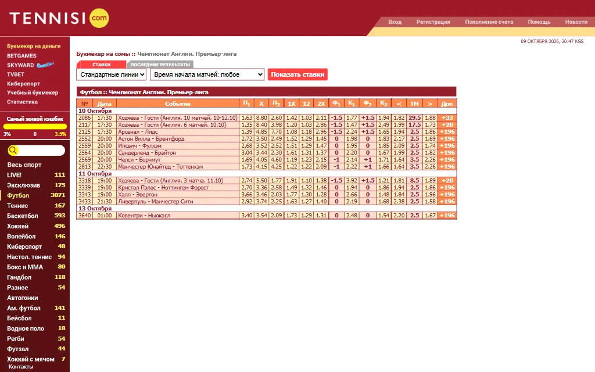Viewport: 595px width, 372px height.
Task: Show 'Весь спорт' list
Action: point(24,164)
